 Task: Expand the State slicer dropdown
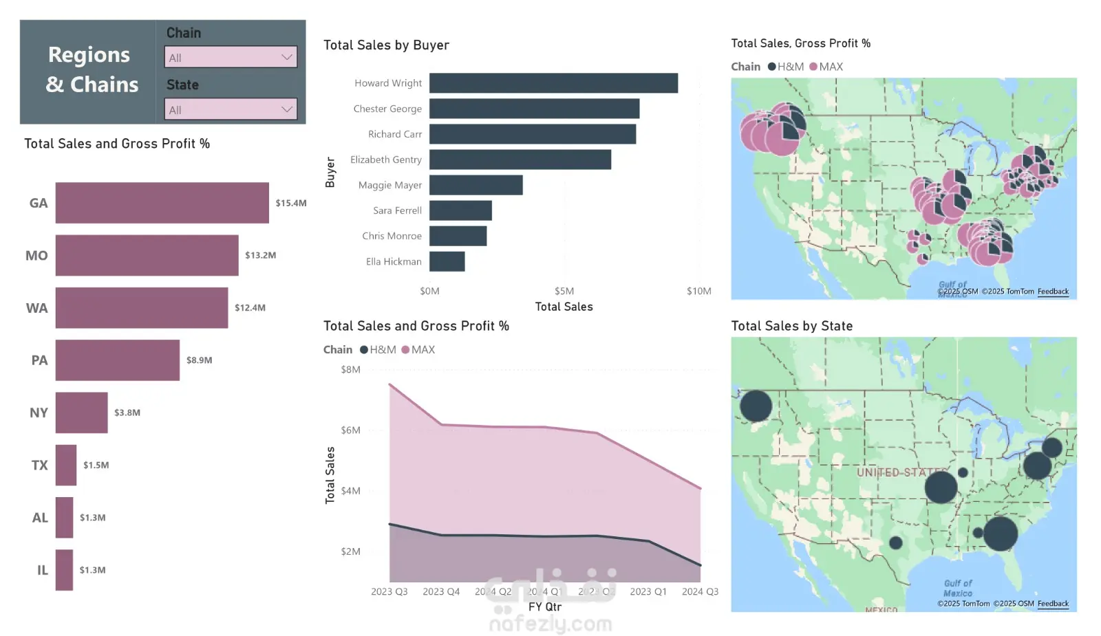(231, 109)
